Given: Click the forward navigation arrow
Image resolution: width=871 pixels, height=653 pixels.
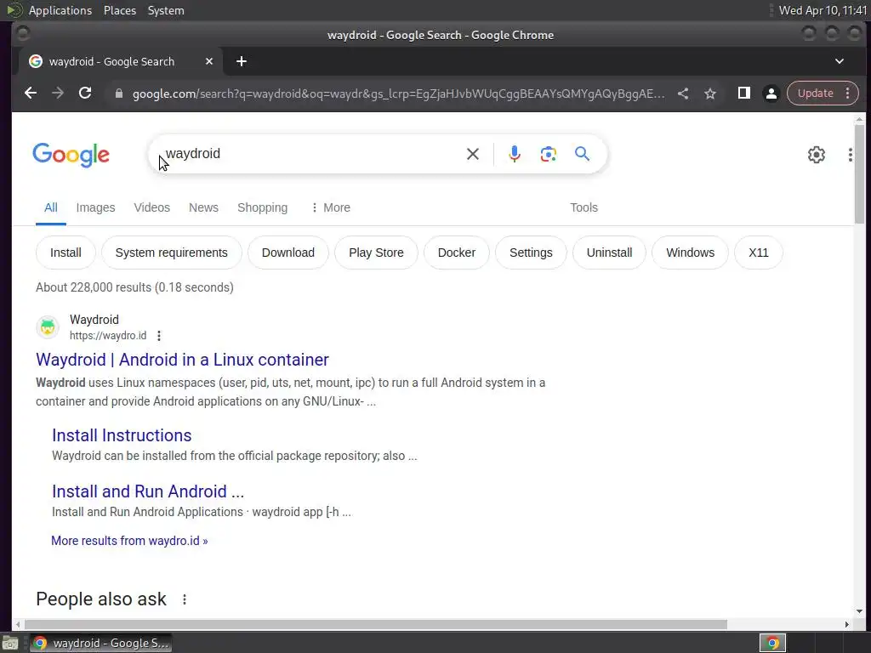Looking at the screenshot, I should coord(58,94).
